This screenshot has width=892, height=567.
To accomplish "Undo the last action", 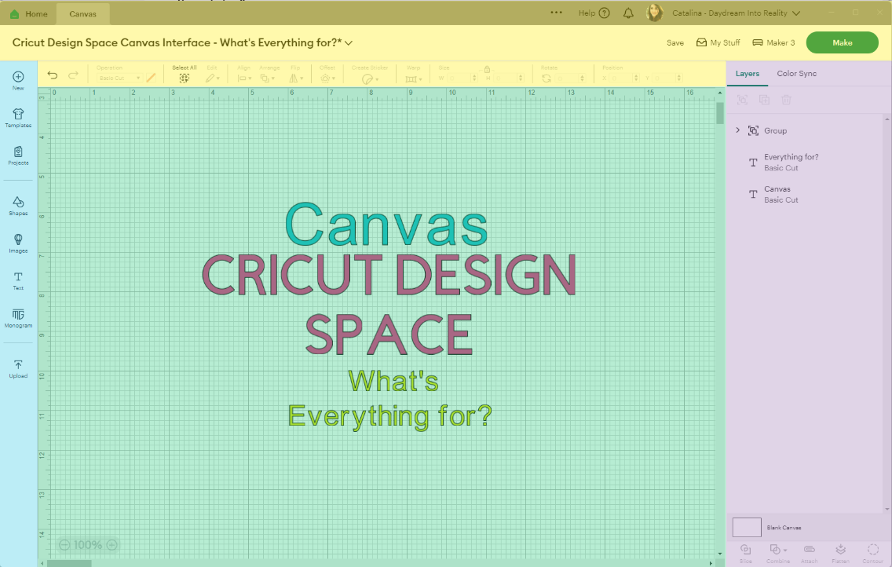I will point(53,75).
